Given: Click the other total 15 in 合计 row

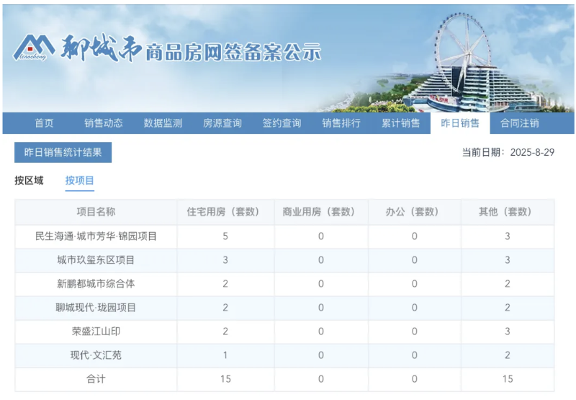Looking at the screenshot, I should click(508, 379).
